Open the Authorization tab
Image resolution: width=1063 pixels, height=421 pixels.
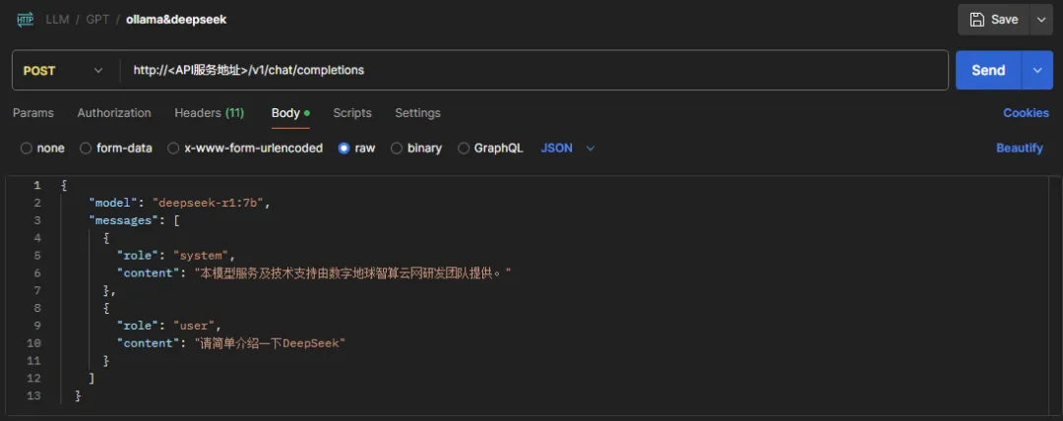(x=114, y=113)
